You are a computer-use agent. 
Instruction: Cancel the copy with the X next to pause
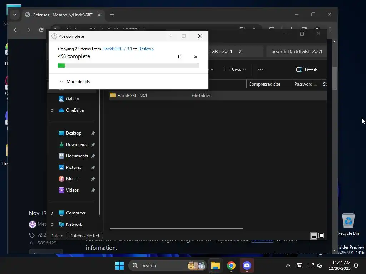(x=196, y=57)
